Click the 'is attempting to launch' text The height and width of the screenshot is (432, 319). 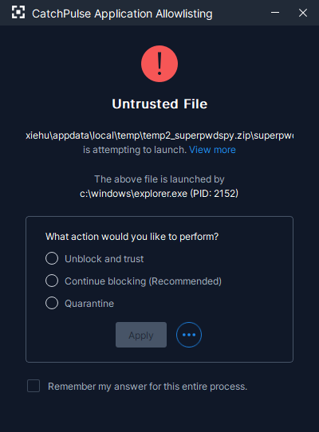coord(135,150)
